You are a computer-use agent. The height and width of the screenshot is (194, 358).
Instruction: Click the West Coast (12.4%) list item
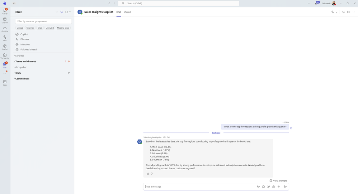point(160,147)
